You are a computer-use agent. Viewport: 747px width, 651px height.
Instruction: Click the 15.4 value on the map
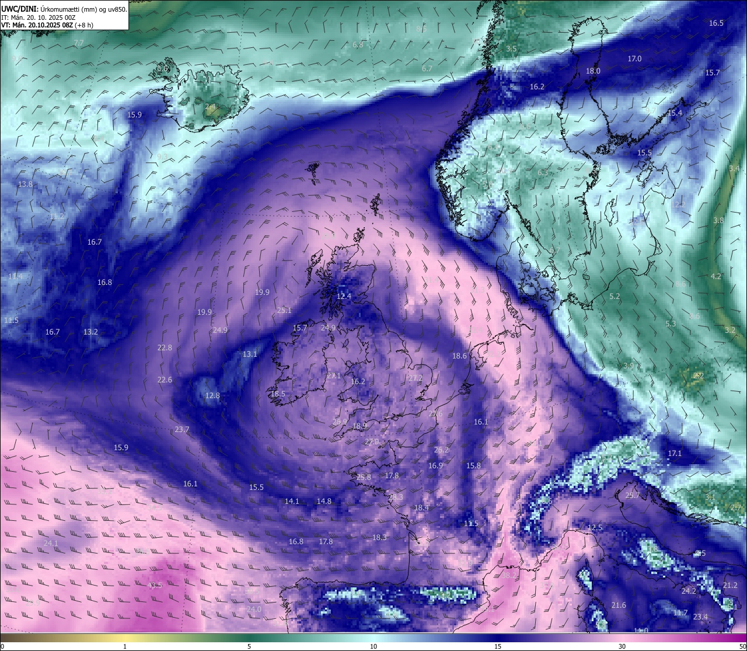point(675,113)
